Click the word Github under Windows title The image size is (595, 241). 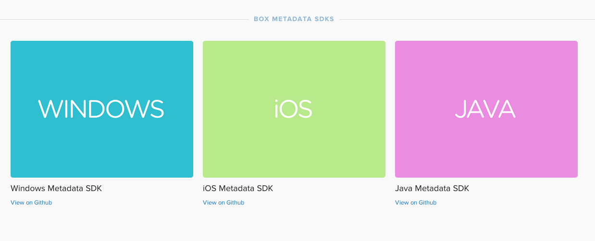click(43, 203)
